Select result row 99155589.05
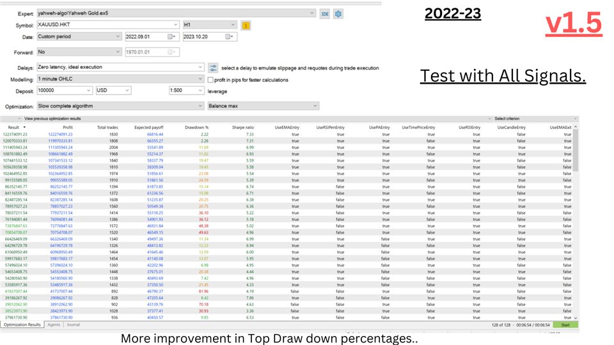Screen dimensions: 614x345 click(x=287, y=180)
